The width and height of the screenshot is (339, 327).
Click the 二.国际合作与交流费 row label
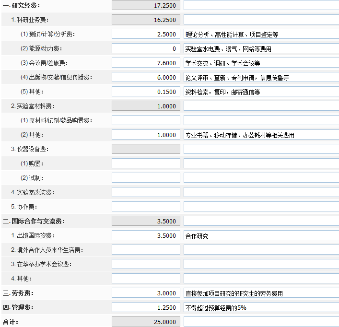pos(34,221)
